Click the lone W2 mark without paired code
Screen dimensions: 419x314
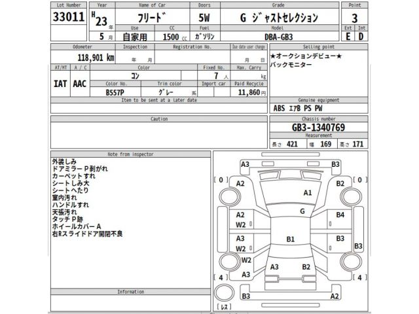pos(246,260)
